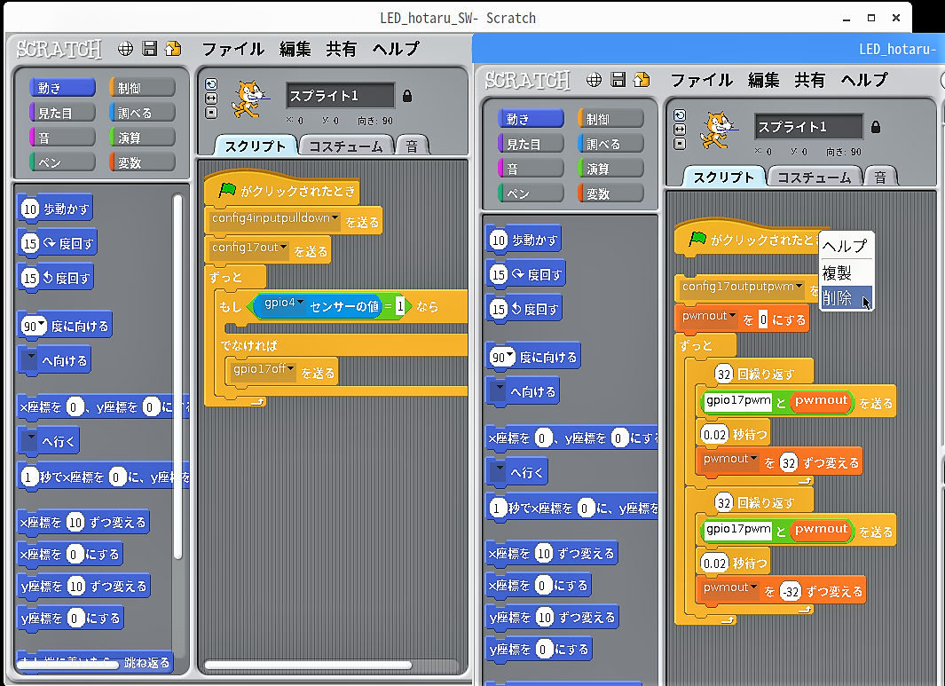Screen dimensions: 945x686
Task: Open the gpio17off broadcast dropdown
Action: tap(290, 369)
